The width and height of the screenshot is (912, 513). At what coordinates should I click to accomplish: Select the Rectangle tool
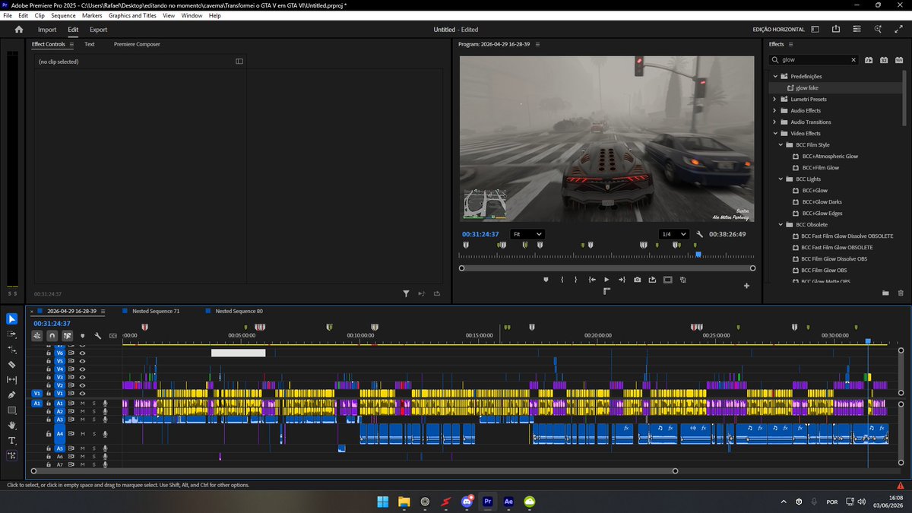[x=12, y=410]
